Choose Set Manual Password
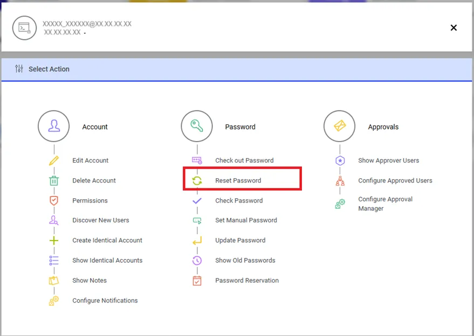This screenshot has height=336, width=474. [246, 220]
